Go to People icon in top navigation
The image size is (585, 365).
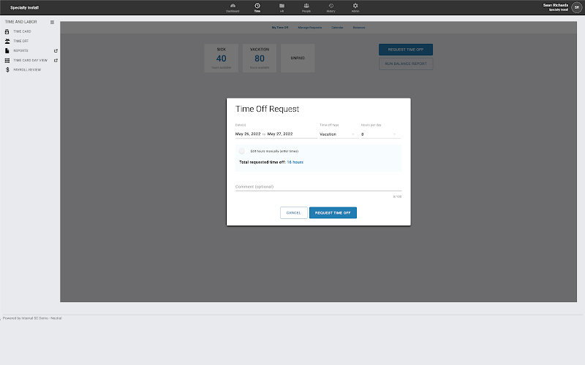click(x=306, y=7)
